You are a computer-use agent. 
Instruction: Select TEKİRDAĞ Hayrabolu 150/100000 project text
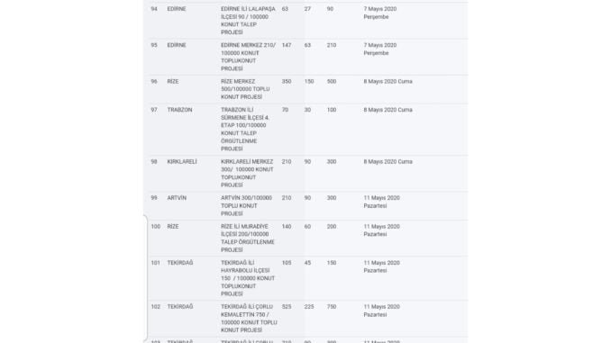tap(248, 278)
